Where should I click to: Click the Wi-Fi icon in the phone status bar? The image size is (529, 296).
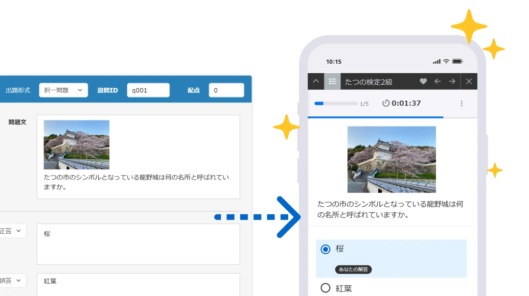pyautogui.click(x=446, y=61)
